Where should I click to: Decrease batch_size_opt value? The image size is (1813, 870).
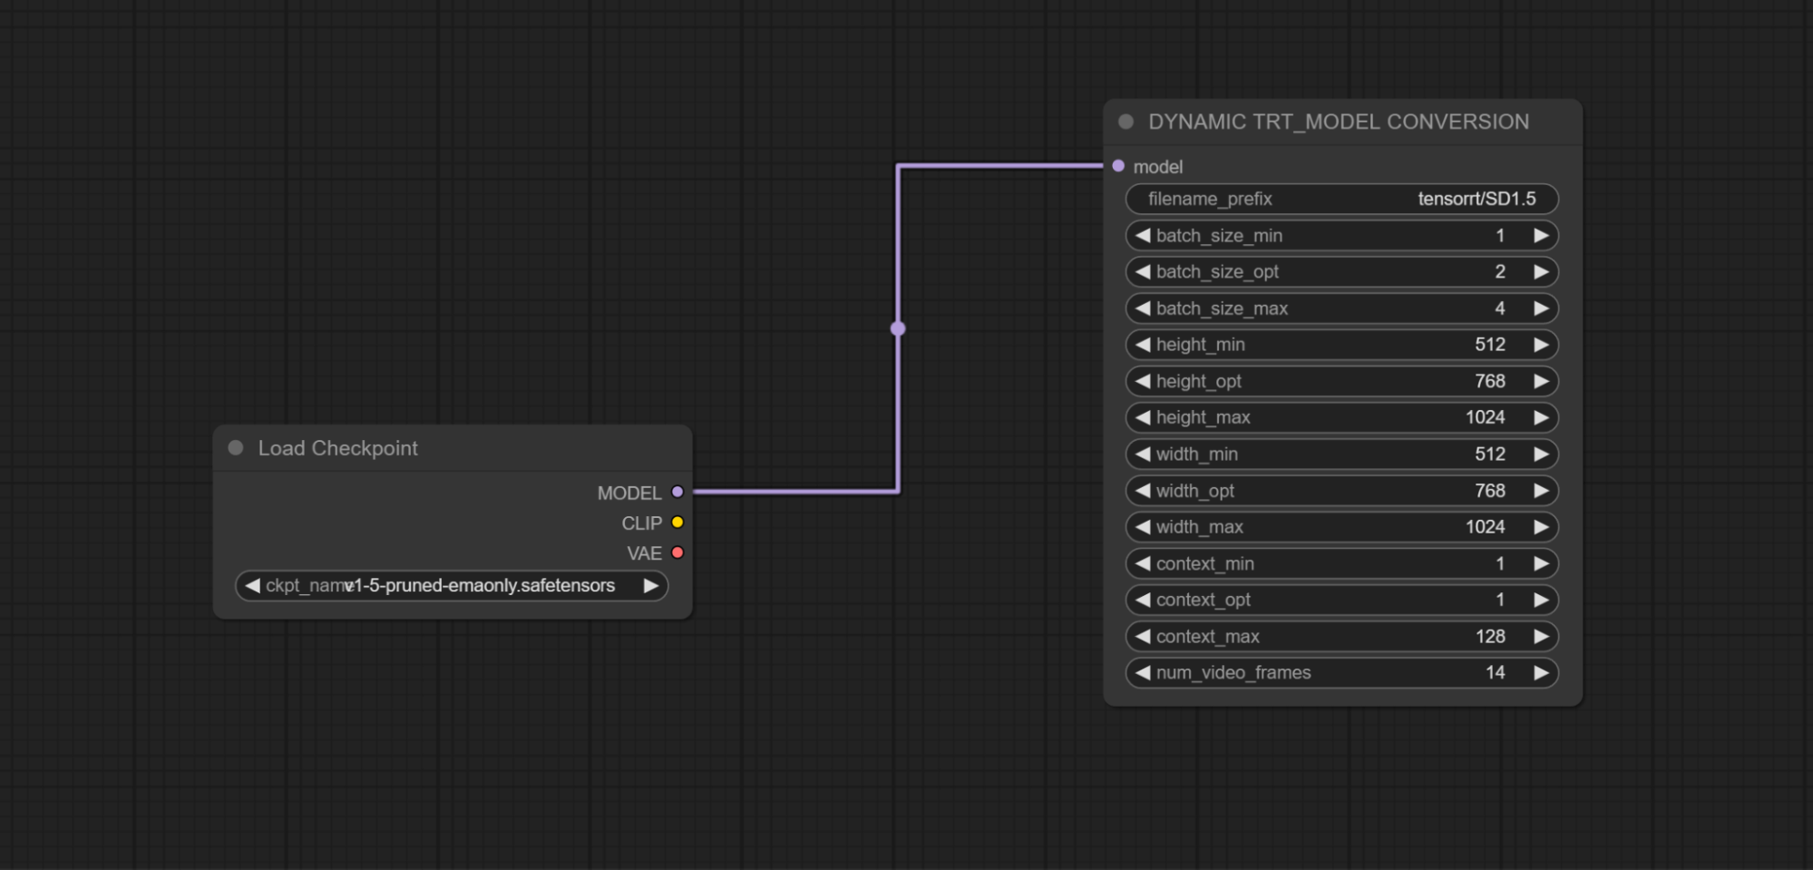pos(1143,272)
